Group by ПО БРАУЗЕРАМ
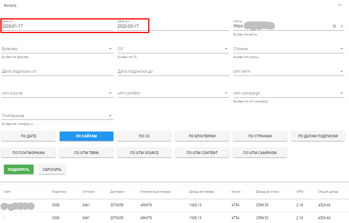This screenshot has width=349, height=223. 202,136
